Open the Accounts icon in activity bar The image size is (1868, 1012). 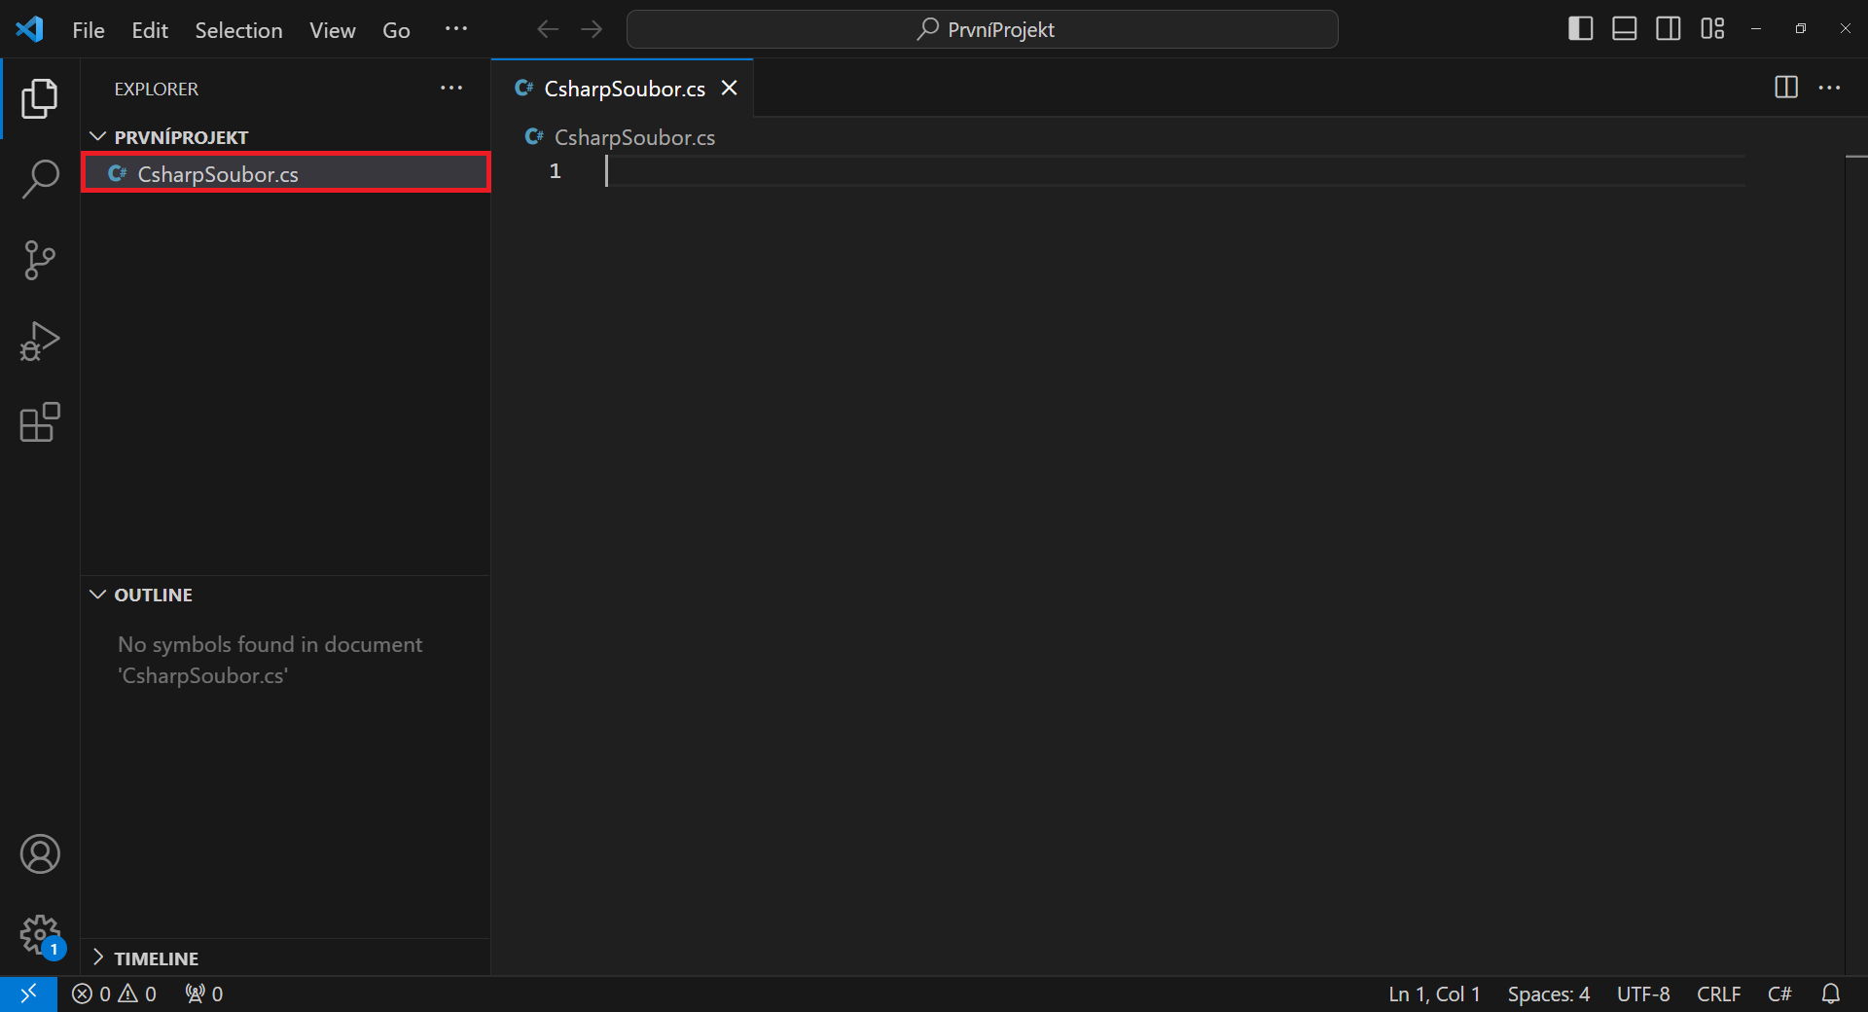(x=39, y=854)
